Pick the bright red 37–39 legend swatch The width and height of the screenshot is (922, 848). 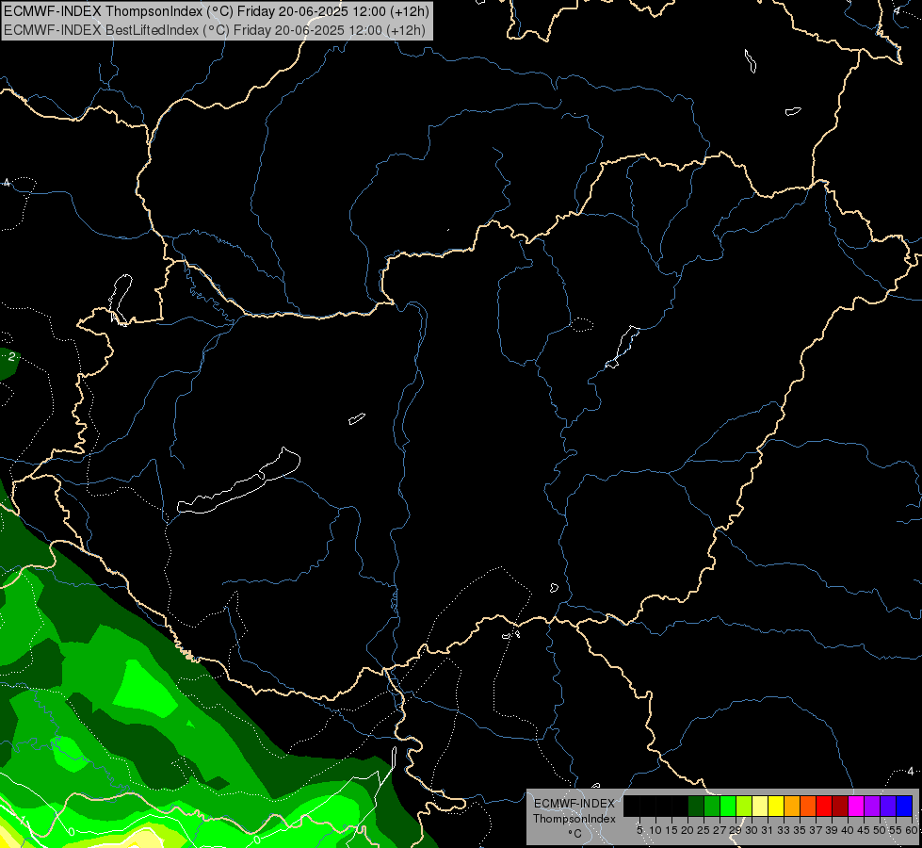pos(824,806)
